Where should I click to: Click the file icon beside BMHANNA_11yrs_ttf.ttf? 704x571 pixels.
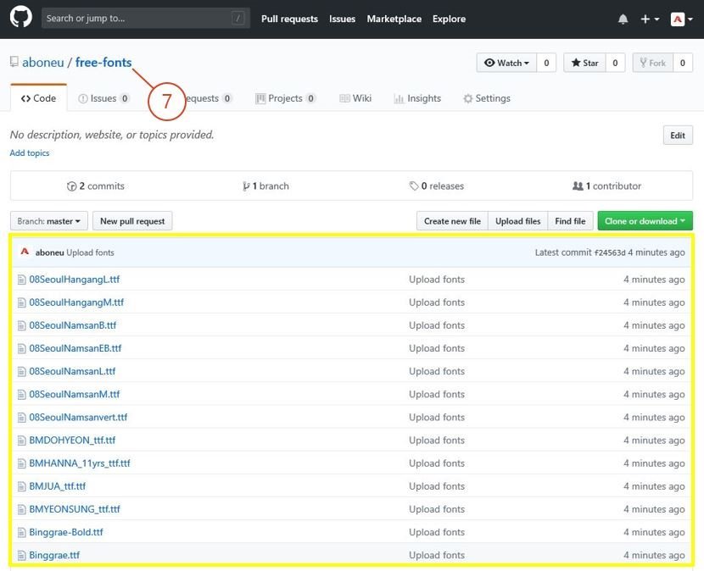pyautogui.click(x=21, y=463)
